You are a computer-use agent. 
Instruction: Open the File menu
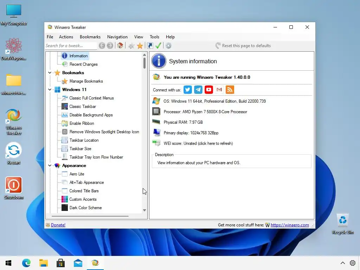[x=50, y=37]
